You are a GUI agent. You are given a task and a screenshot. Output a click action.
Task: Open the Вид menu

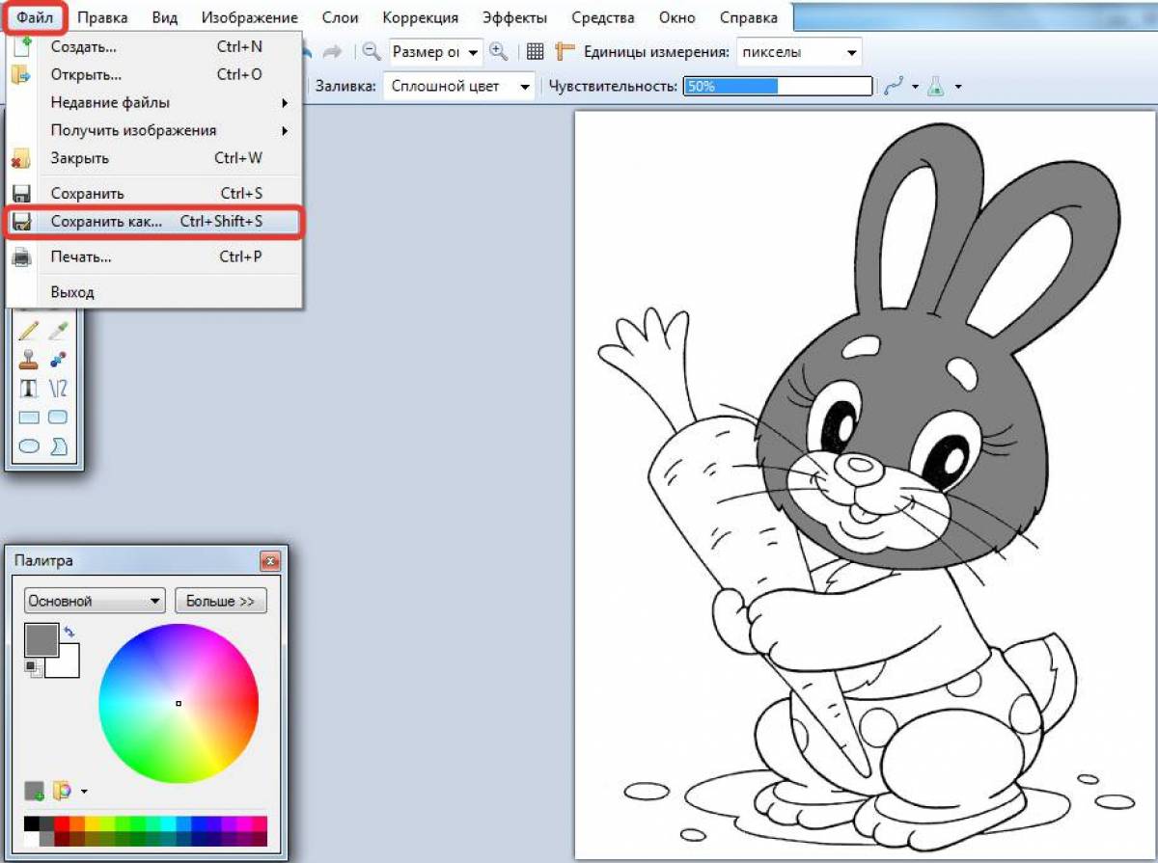coord(165,17)
